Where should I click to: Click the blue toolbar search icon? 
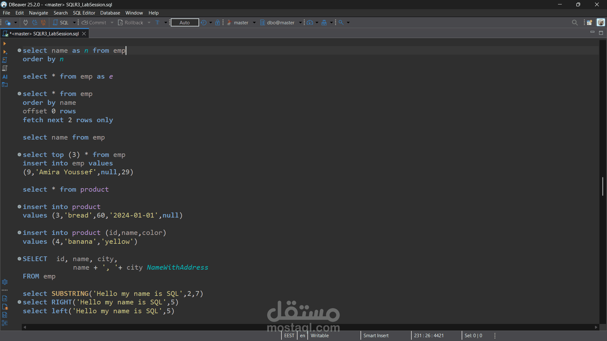point(341,23)
